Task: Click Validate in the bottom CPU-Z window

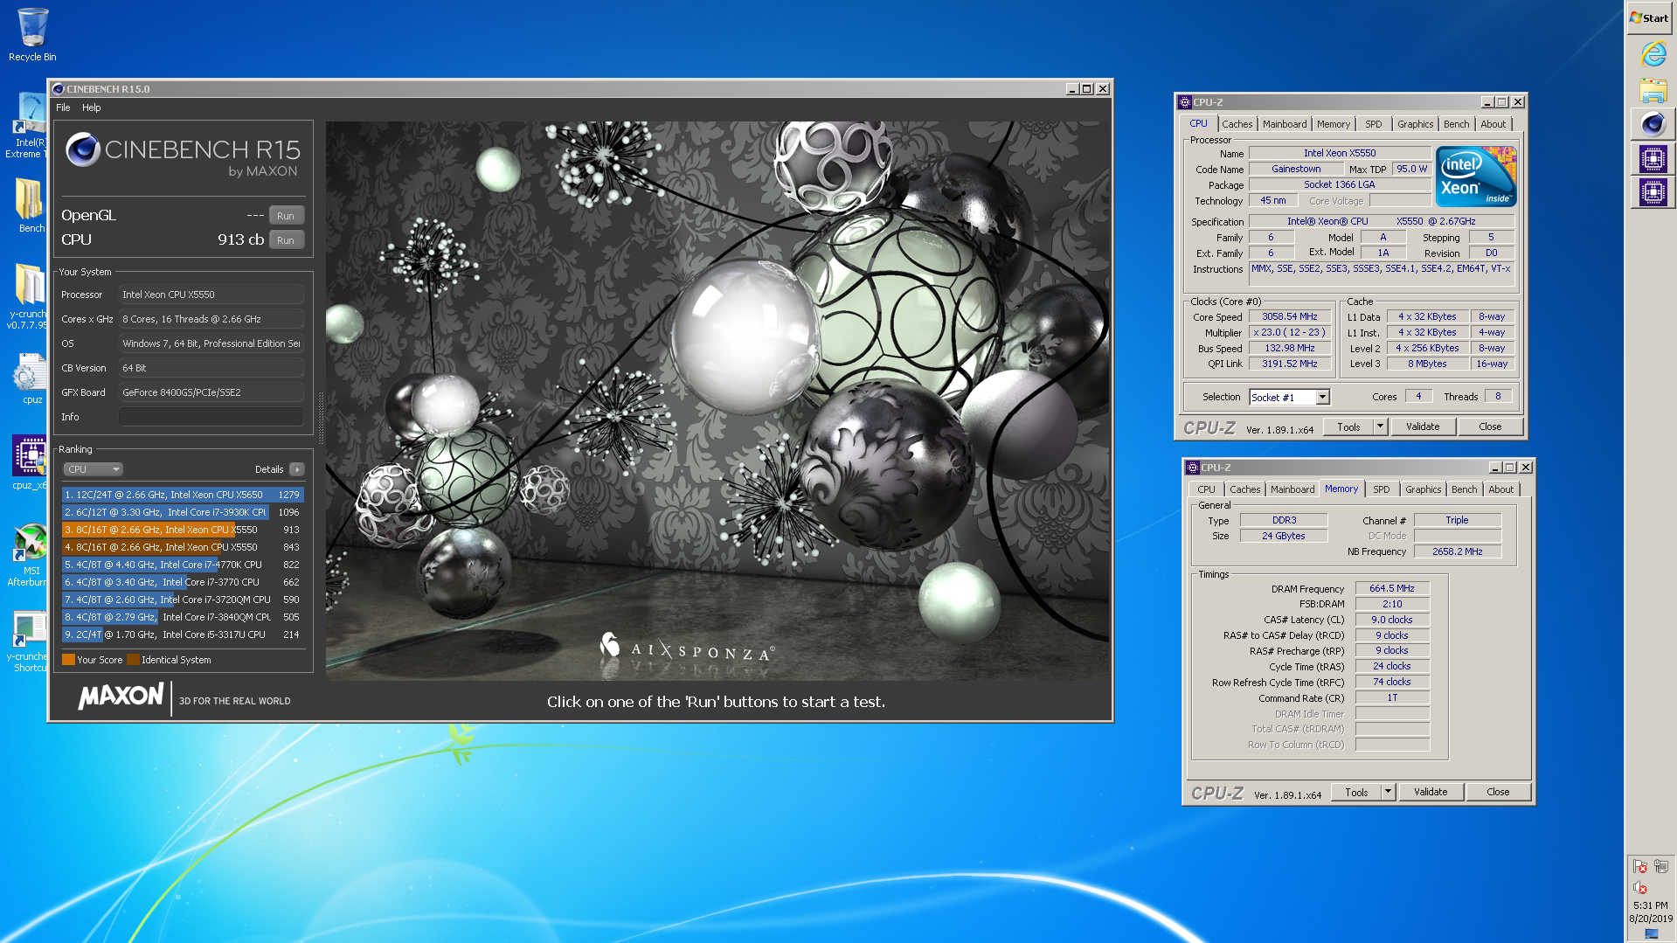Action: click(1431, 792)
